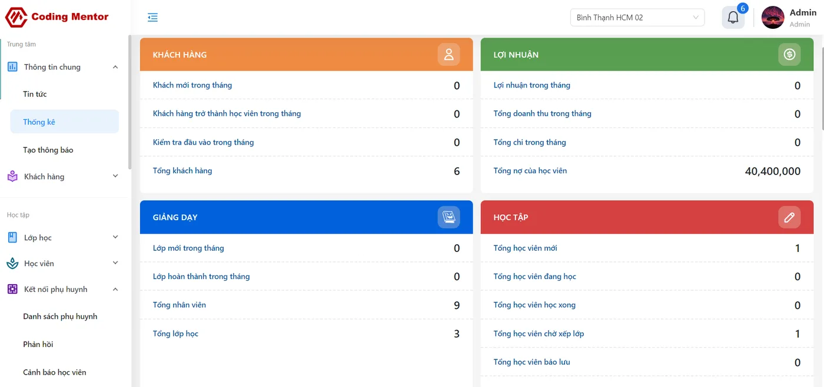Screen dimensions: 824x387
Task: Click the Tổng nhân viên value 9
Action: [x=457, y=305]
